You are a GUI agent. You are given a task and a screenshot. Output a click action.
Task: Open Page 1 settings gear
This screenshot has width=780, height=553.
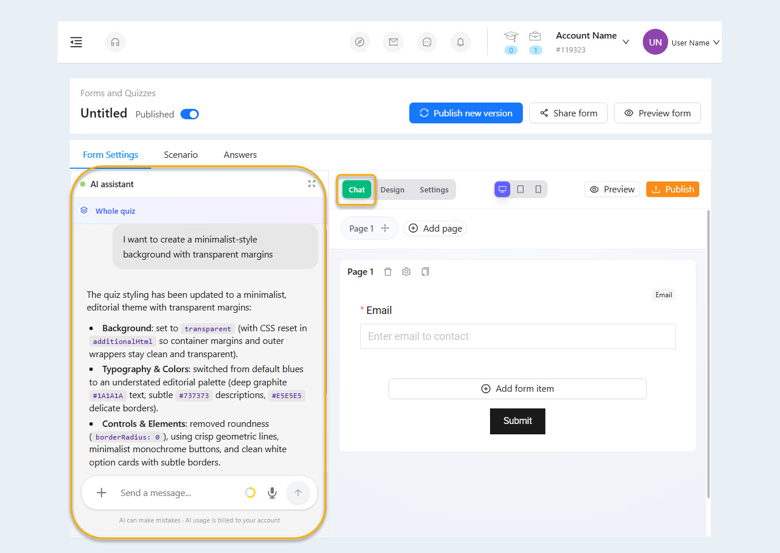point(406,272)
